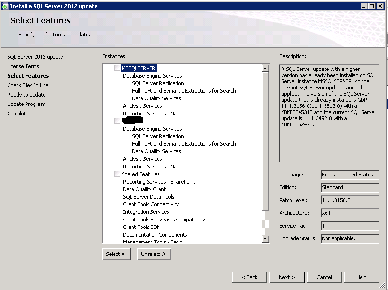Click the Update Progress step
This screenshot has height=290, width=388.
click(x=26, y=104)
